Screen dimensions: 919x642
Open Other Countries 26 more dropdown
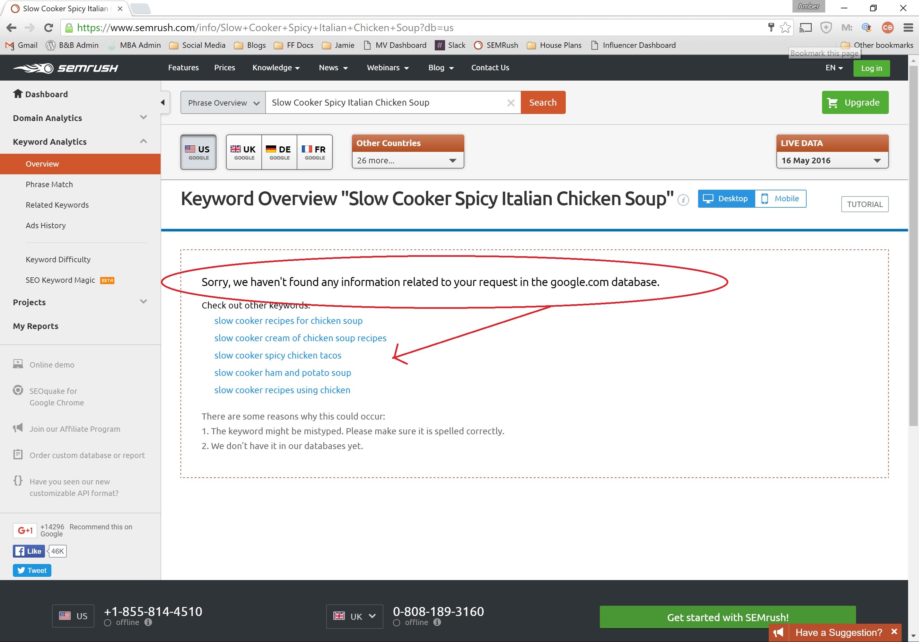pos(407,160)
